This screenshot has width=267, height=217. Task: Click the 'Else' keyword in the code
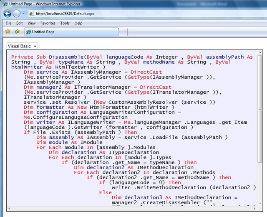[x=106, y=192]
